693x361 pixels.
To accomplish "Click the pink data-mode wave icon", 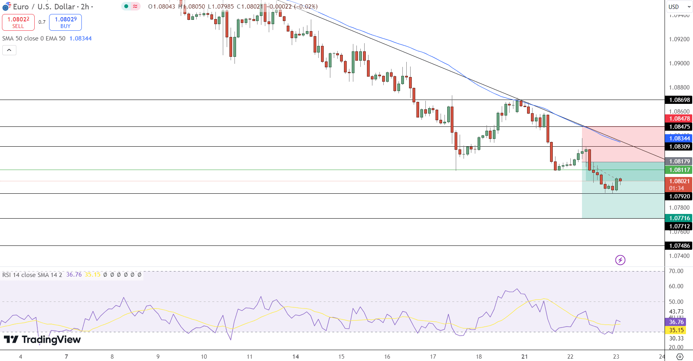I will click(135, 6).
